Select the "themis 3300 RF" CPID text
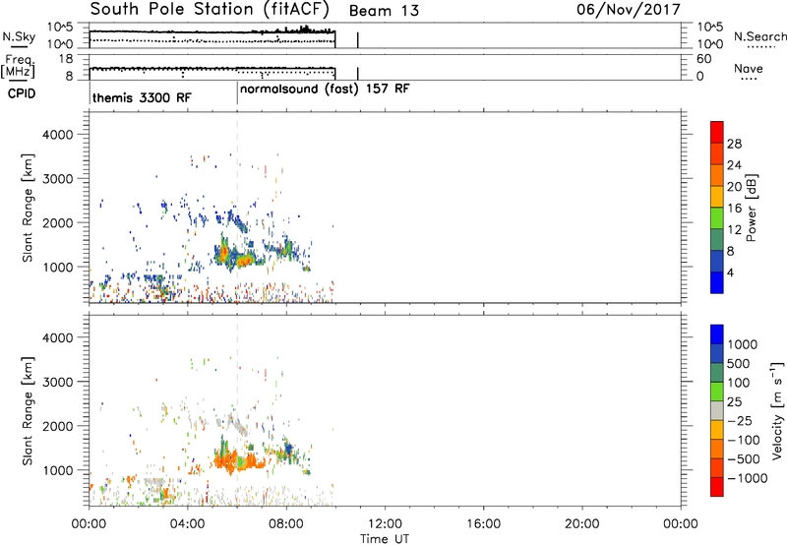 click(142, 97)
